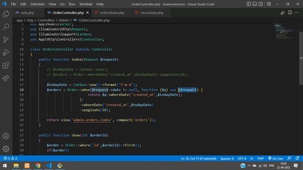The image size is (303, 170).
Task: Open the Run menu
Action: (71, 4)
